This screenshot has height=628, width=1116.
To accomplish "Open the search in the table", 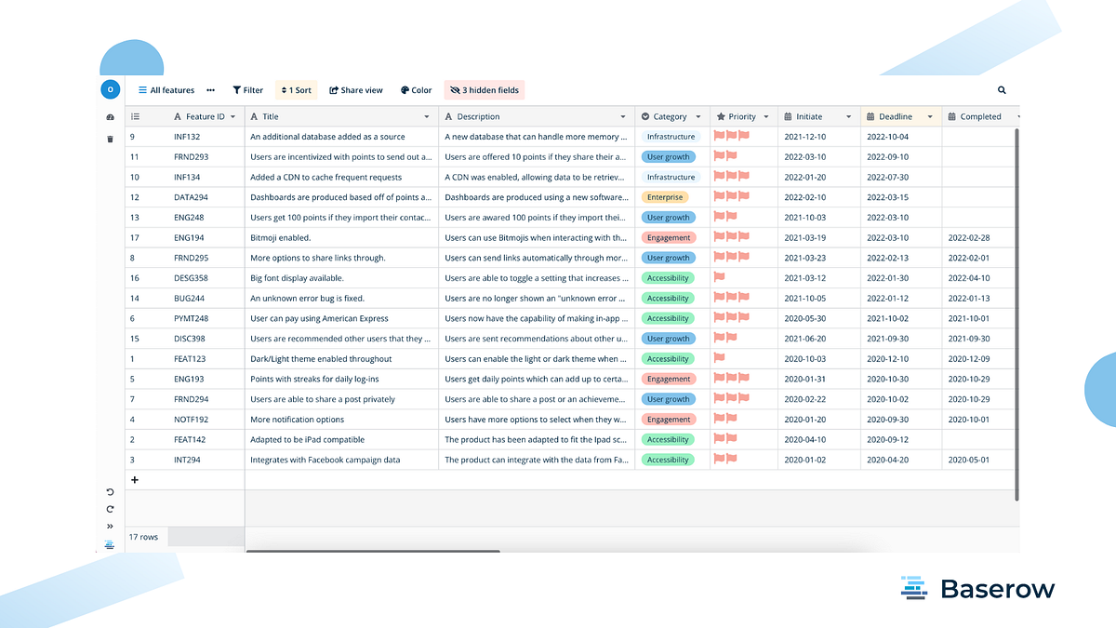I will (1001, 90).
